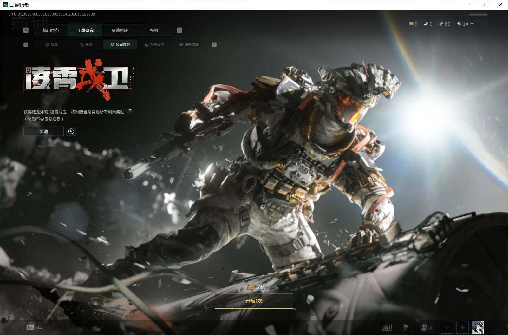Click the E key next-tab indicator

[179, 30]
